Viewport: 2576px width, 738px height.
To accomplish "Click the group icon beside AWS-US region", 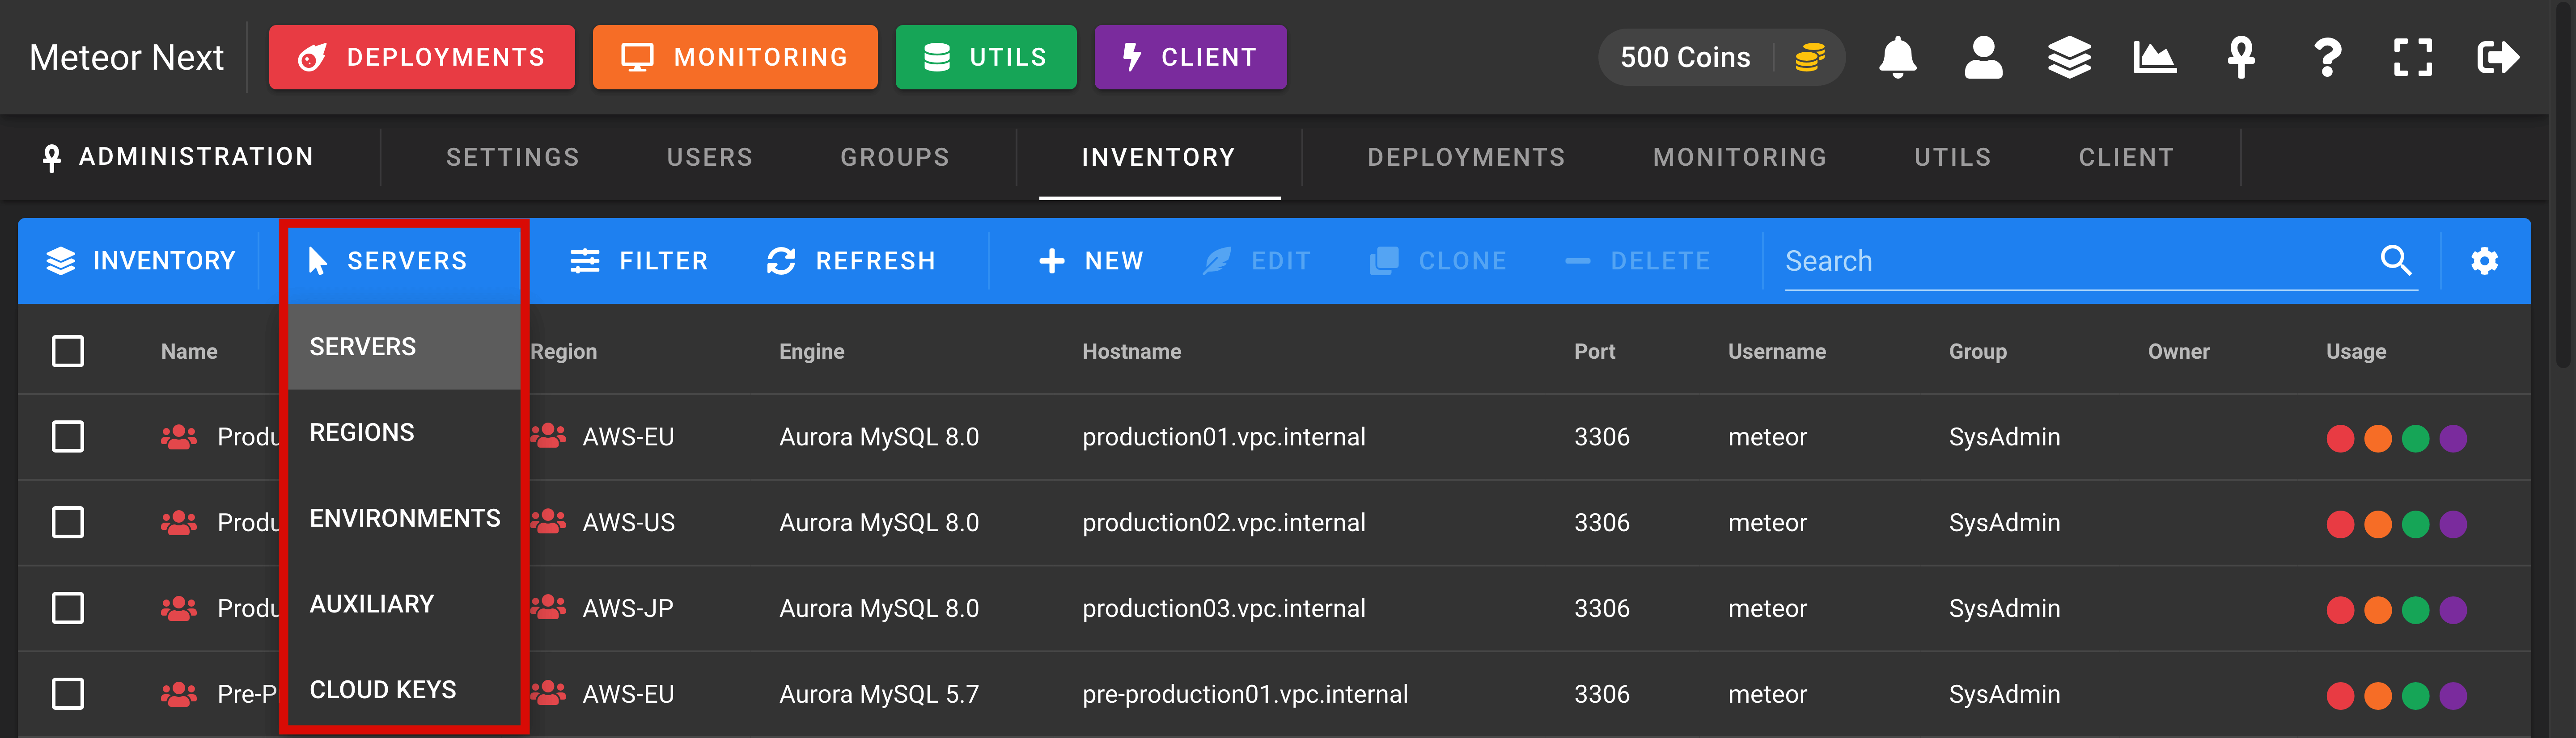I will tap(548, 522).
